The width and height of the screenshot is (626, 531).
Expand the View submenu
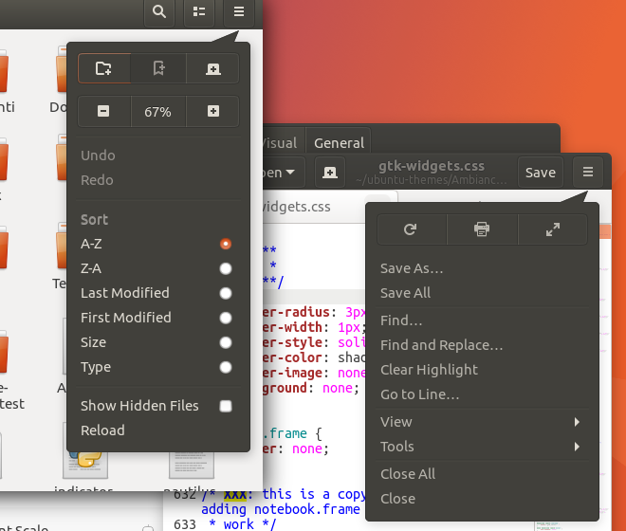pyautogui.click(x=481, y=422)
